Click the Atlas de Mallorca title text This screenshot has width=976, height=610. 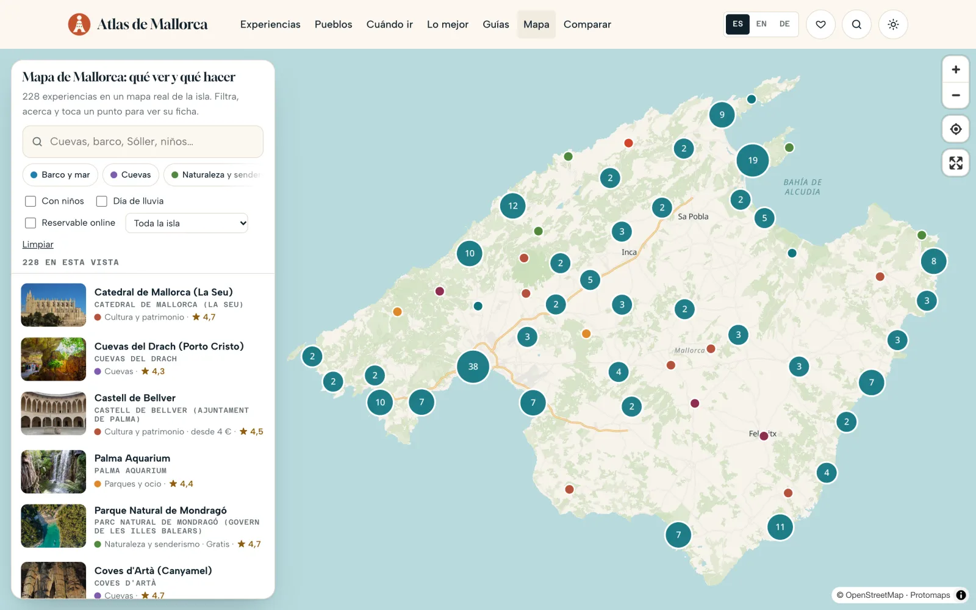click(x=152, y=24)
